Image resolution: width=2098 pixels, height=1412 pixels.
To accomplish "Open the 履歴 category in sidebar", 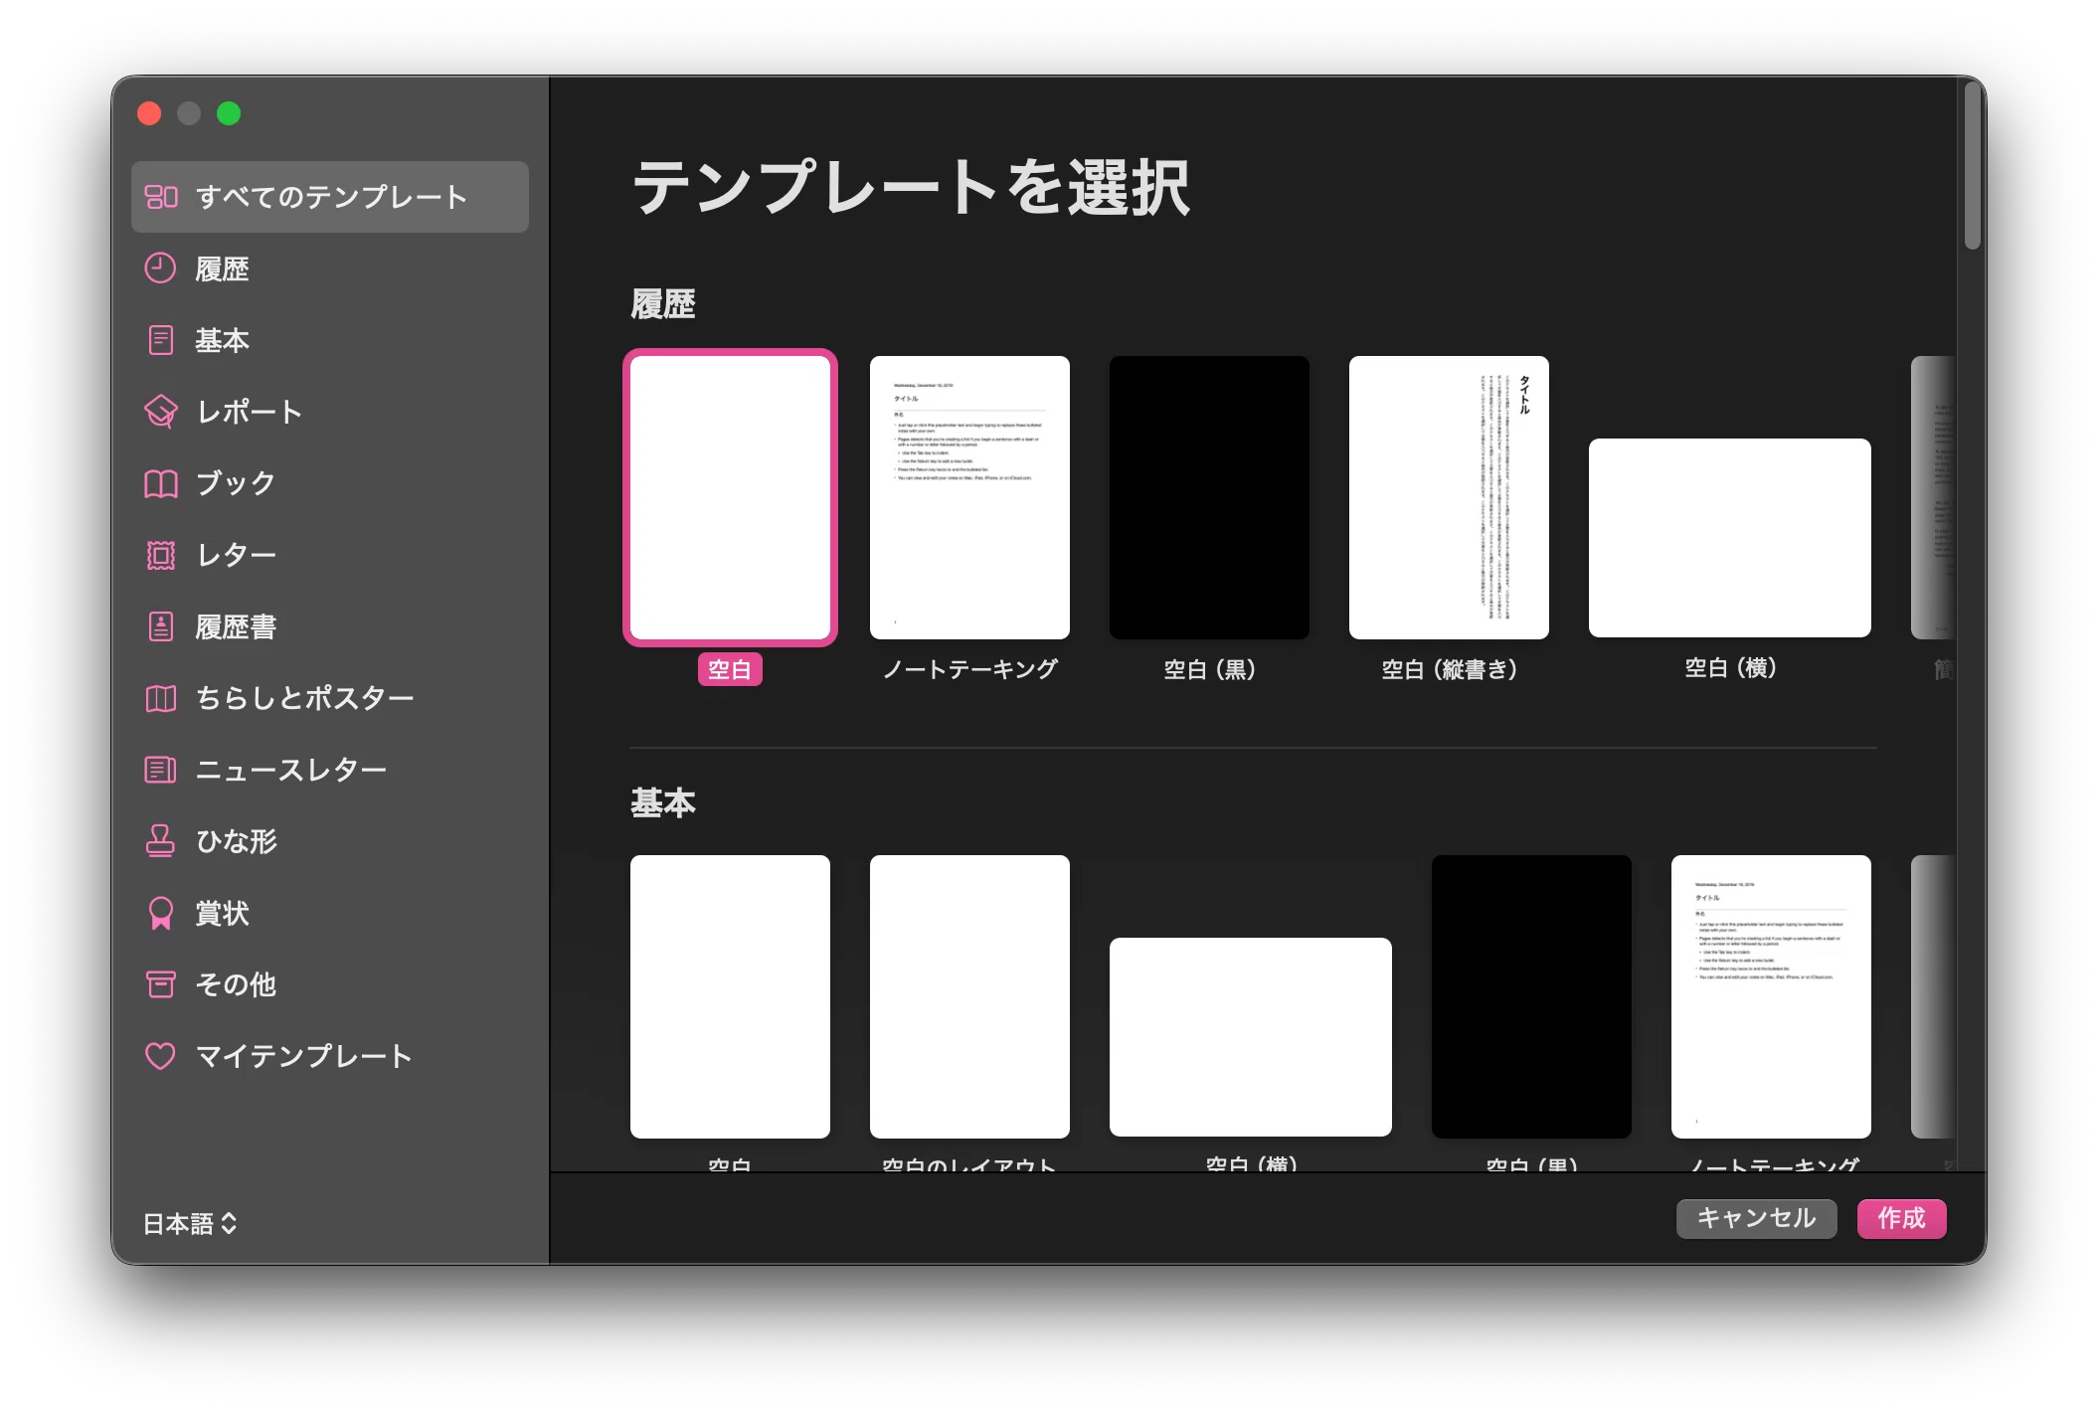I will pyautogui.click(x=330, y=268).
